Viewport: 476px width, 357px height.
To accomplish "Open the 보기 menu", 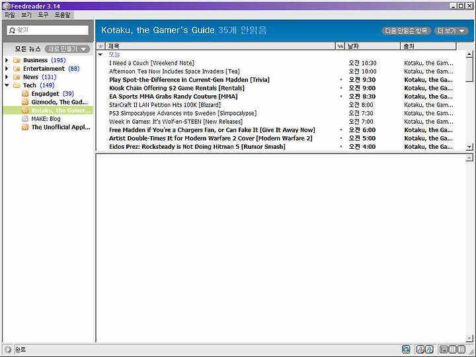I will point(26,15).
